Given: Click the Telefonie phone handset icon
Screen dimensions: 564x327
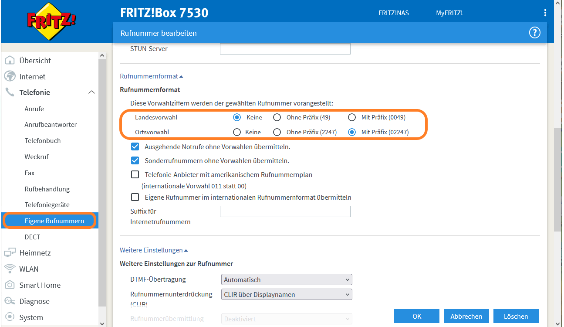Looking at the screenshot, I should pyautogui.click(x=10, y=92).
